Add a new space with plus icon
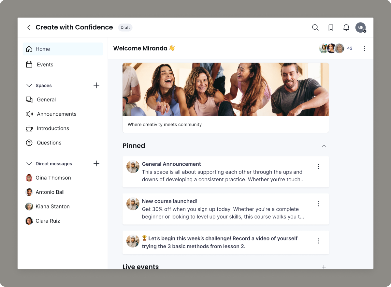The width and height of the screenshot is (391, 287). click(96, 85)
